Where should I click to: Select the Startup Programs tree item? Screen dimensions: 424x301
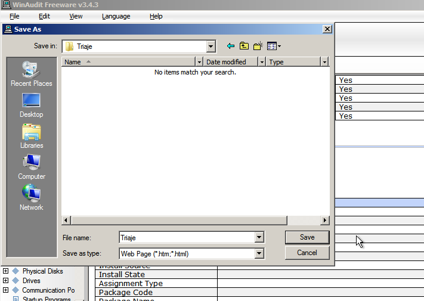coord(47,299)
